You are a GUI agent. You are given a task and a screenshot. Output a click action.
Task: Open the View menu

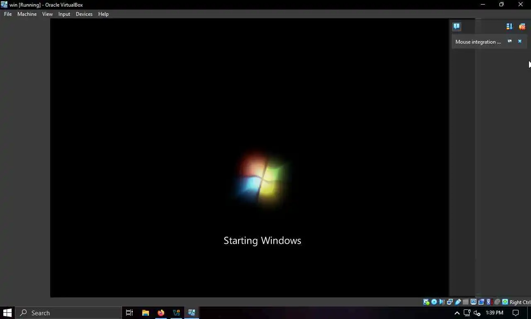click(x=47, y=14)
